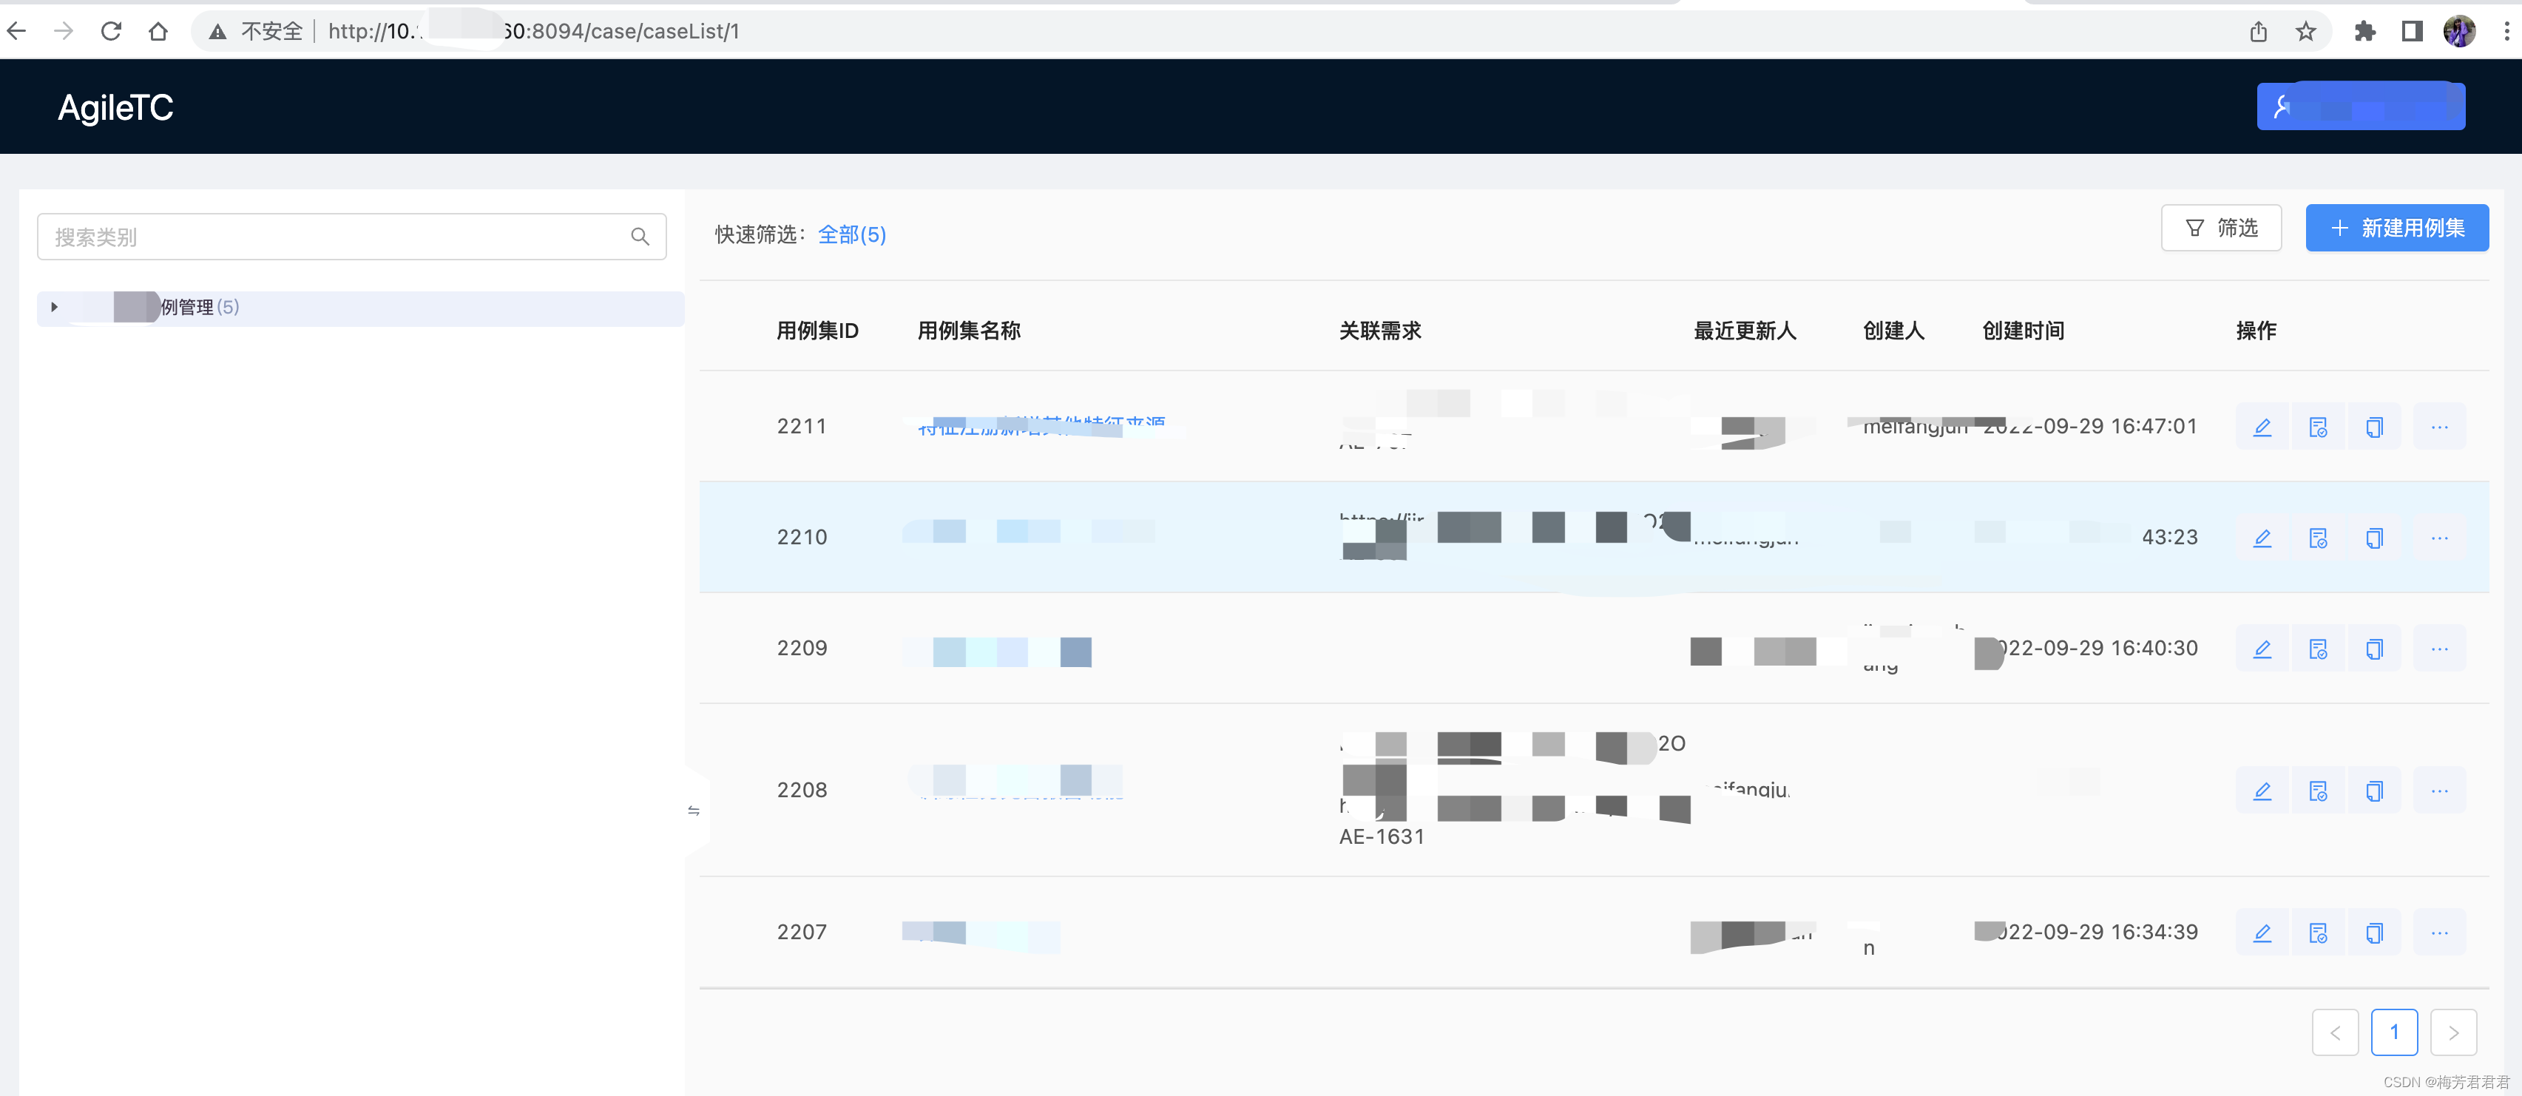Viewport: 2522px width, 1096px height.
Task: Select the 全部(5) quick filter
Action: (x=851, y=235)
